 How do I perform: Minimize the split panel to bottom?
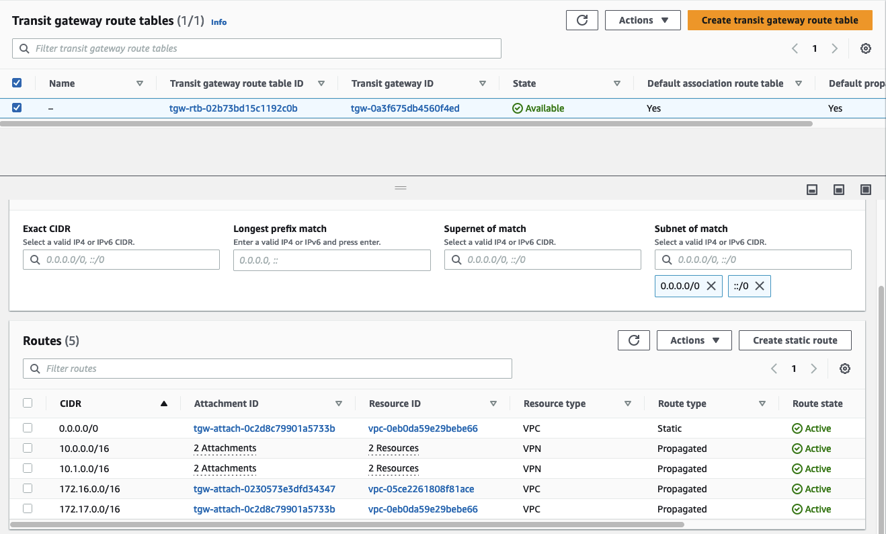point(812,190)
